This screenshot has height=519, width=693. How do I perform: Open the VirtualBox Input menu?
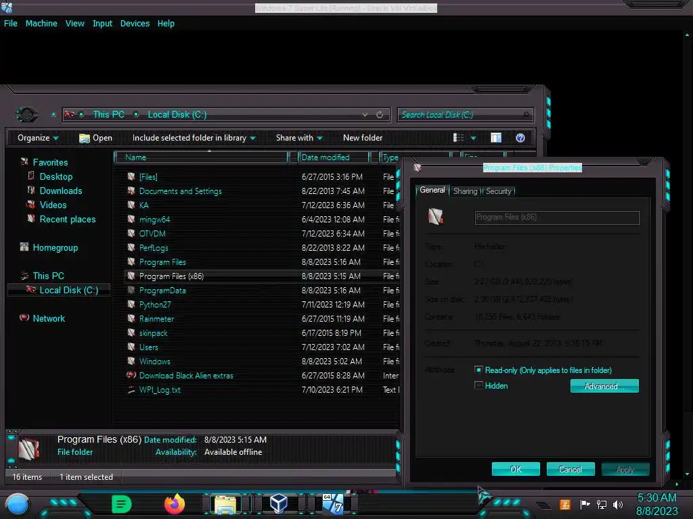pyautogui.click(x=102, y=24)
